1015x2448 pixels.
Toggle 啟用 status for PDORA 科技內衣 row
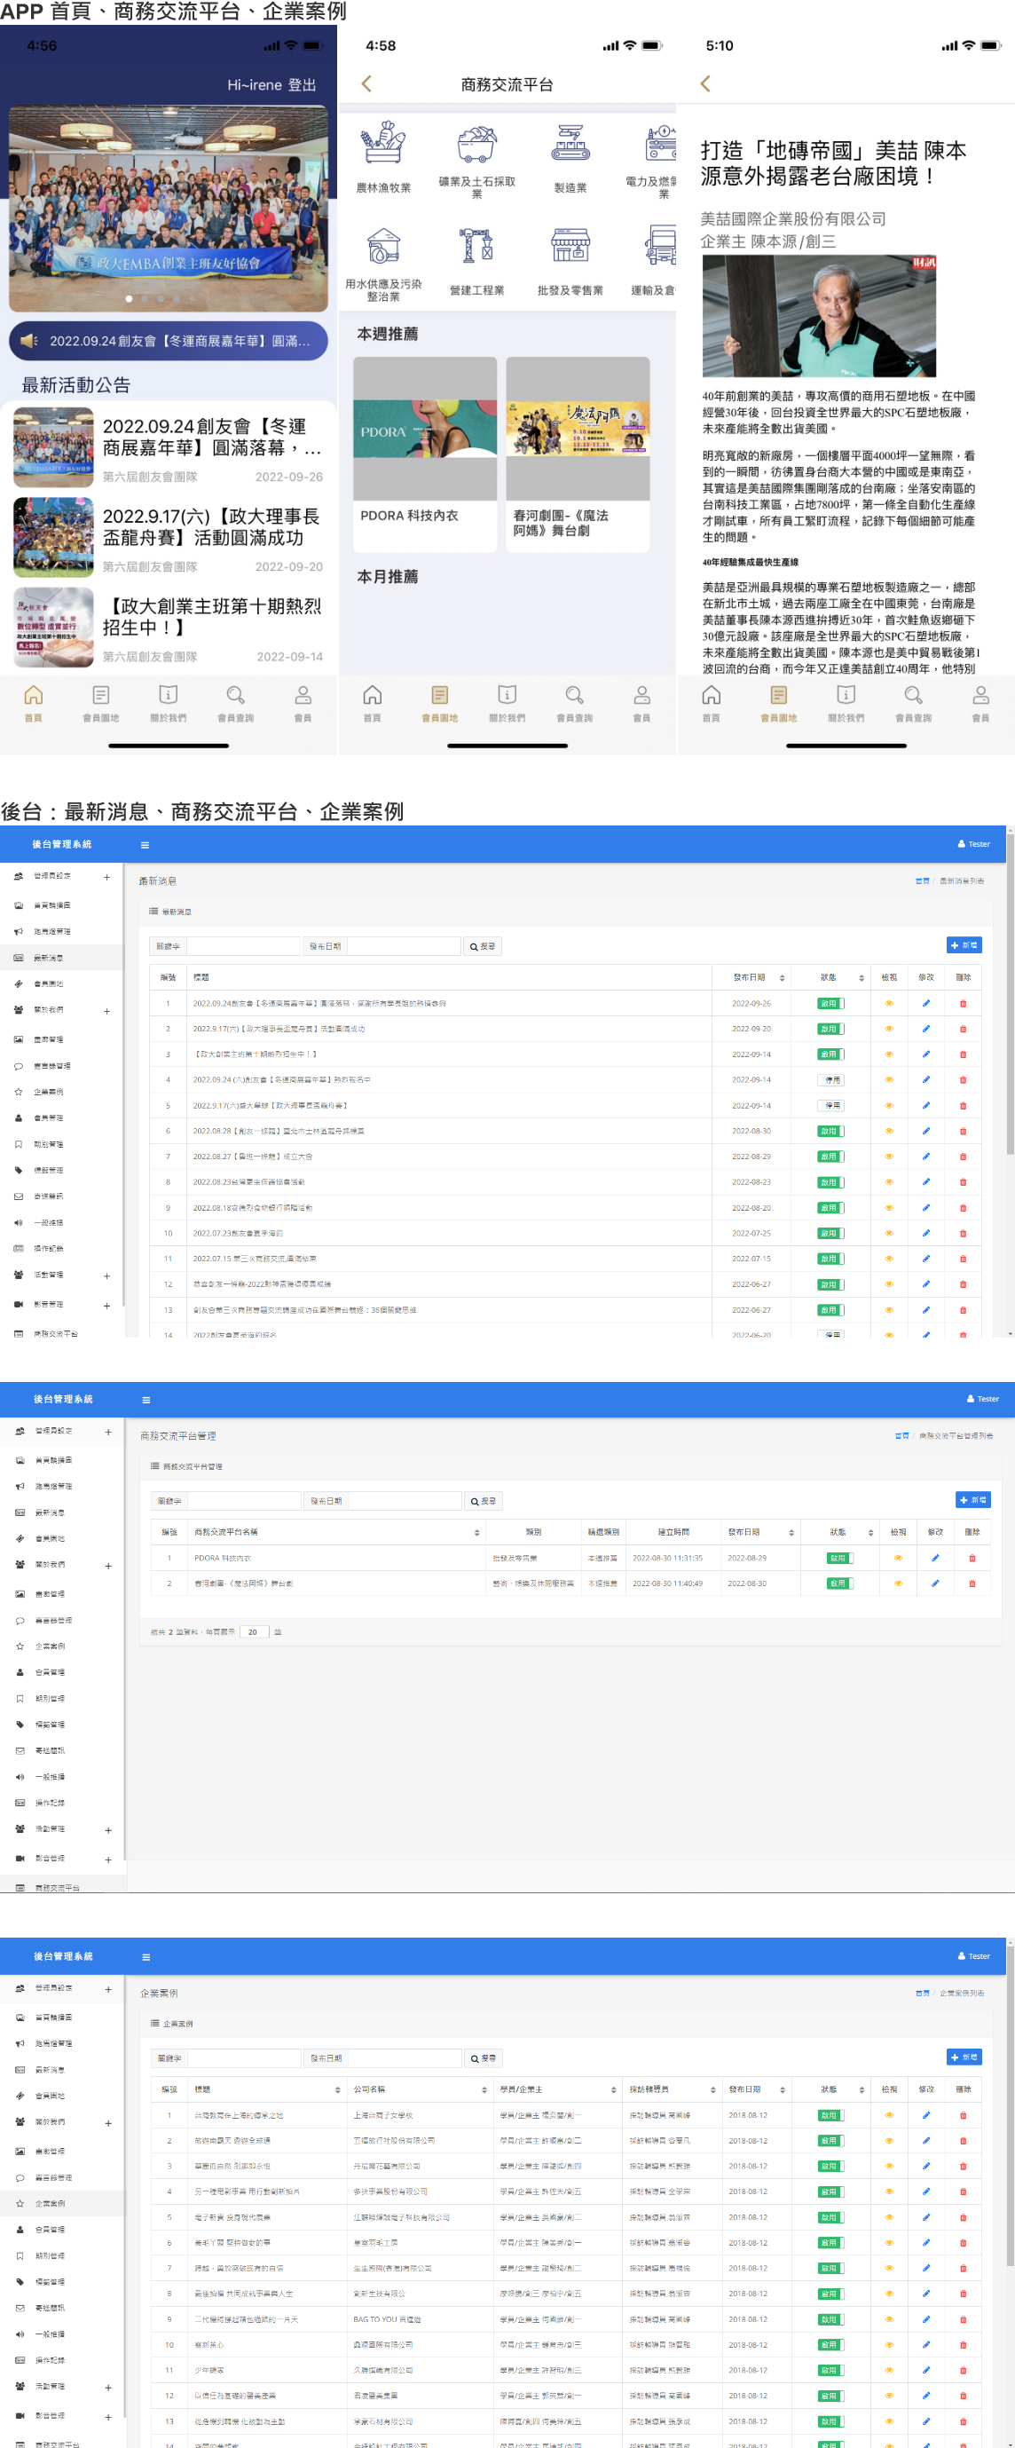coord(839,1558)
